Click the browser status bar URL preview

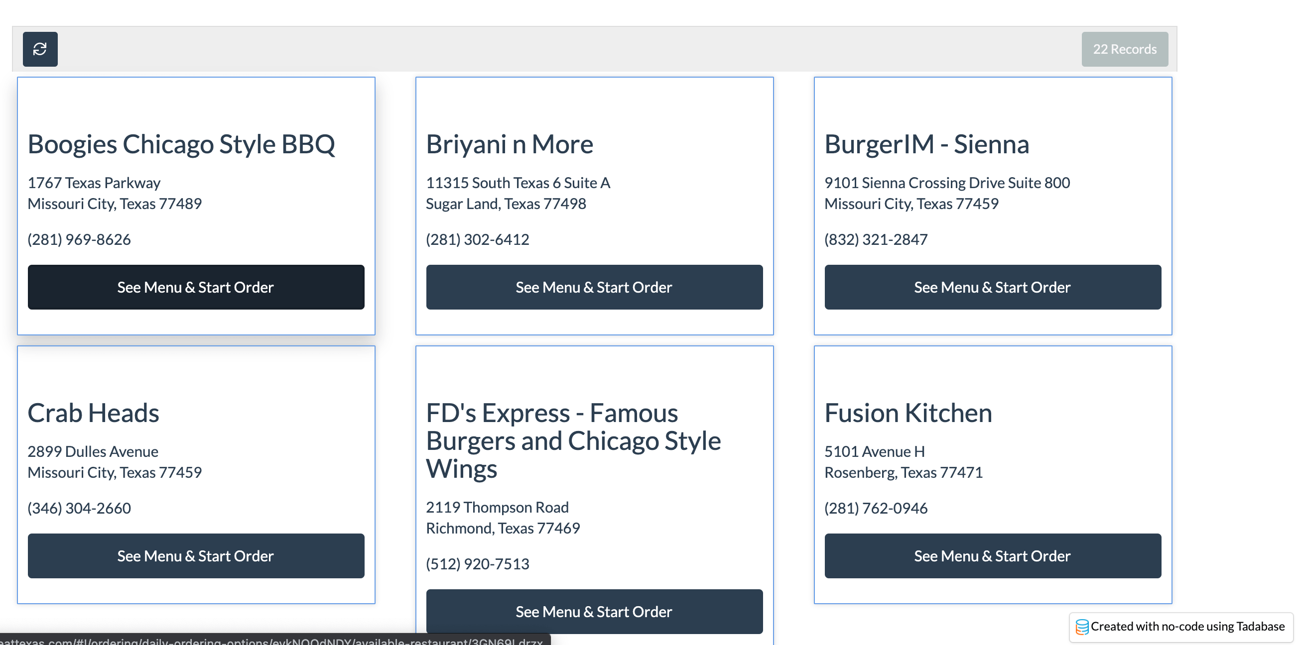275,640
